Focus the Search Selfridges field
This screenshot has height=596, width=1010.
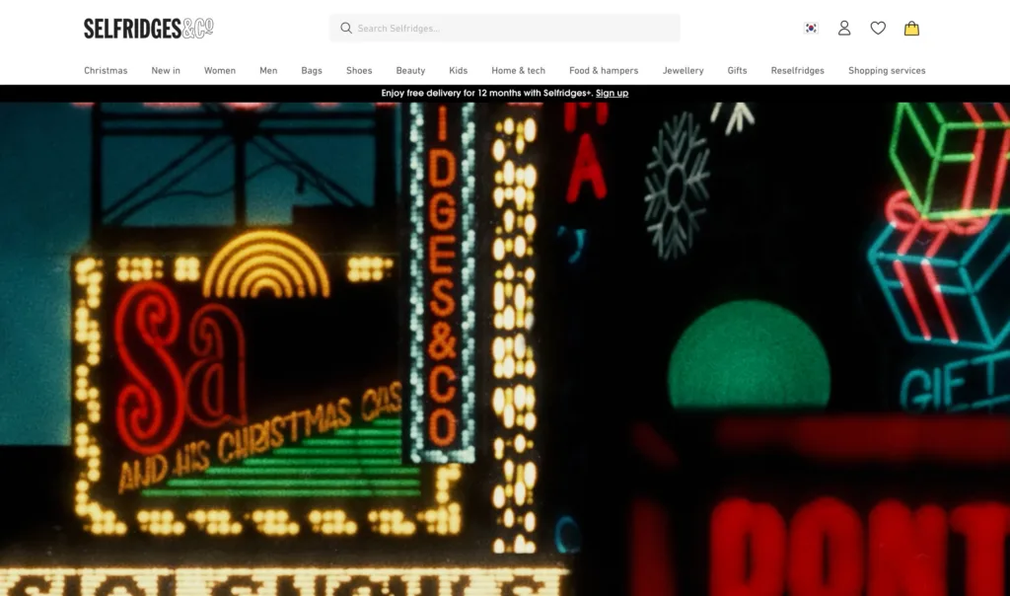point(504,29)
